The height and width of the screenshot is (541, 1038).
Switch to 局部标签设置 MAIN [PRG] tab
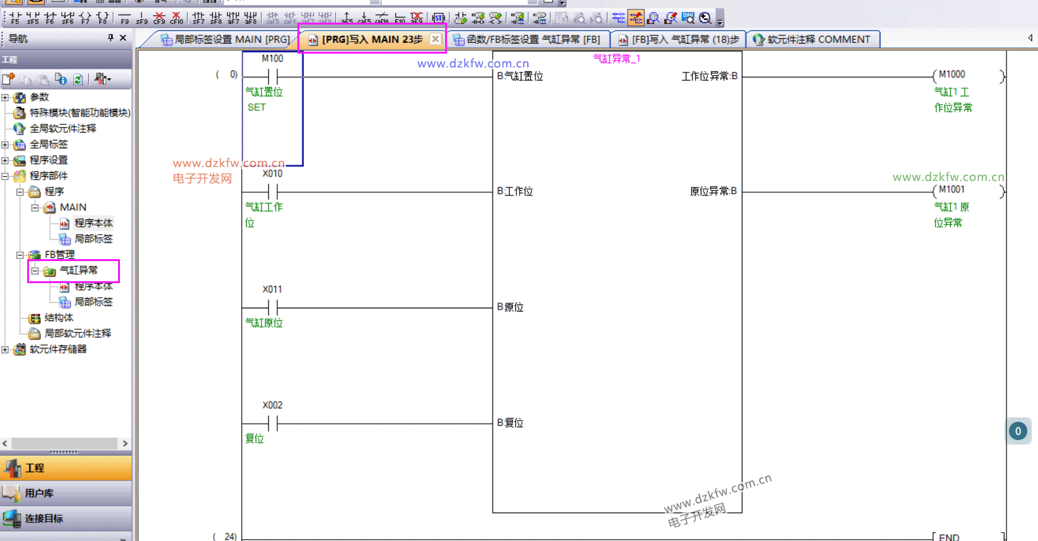point(225,39)
